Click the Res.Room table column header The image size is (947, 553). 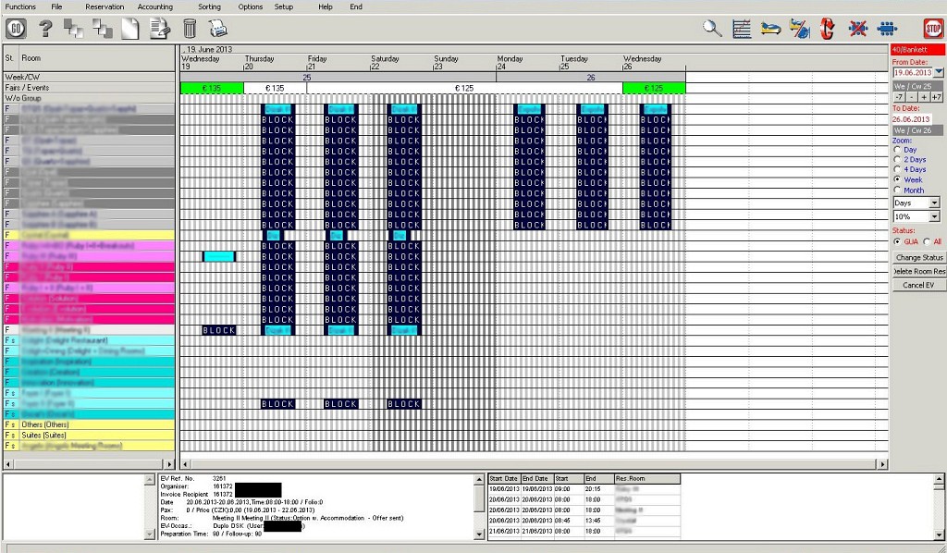[x=646, y=479]
